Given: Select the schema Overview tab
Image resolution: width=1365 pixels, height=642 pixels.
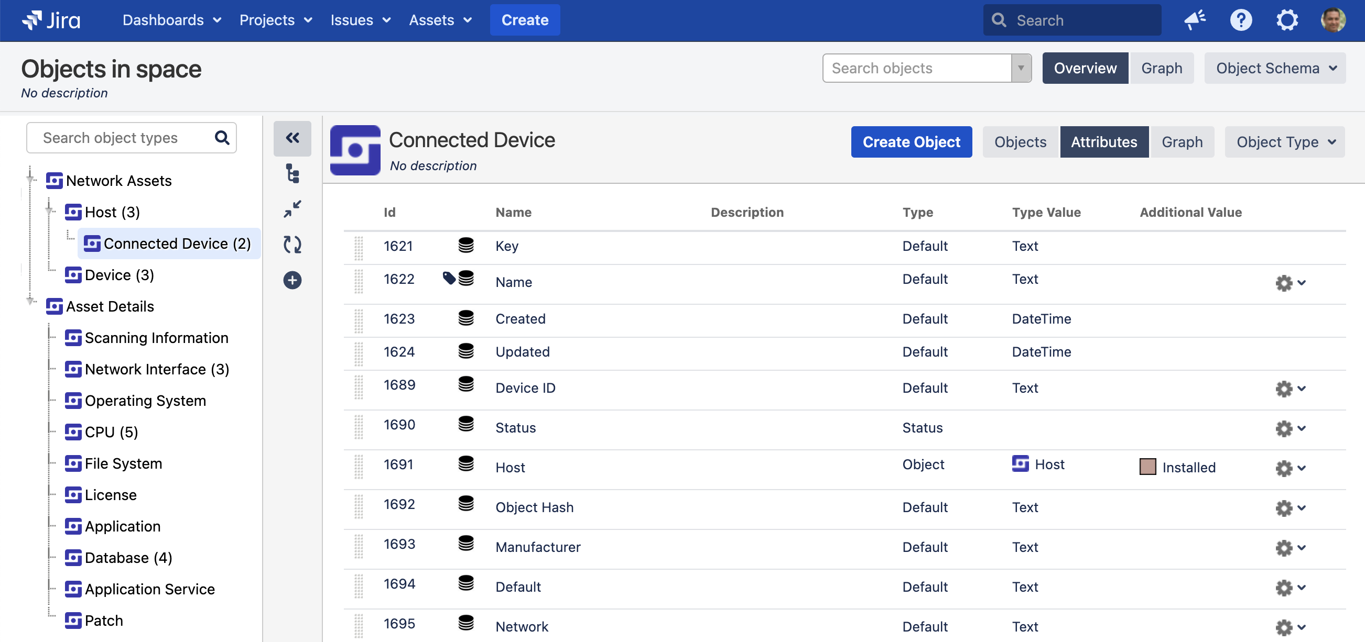Looking at the screenshot, I should [x=1085, y=68].
